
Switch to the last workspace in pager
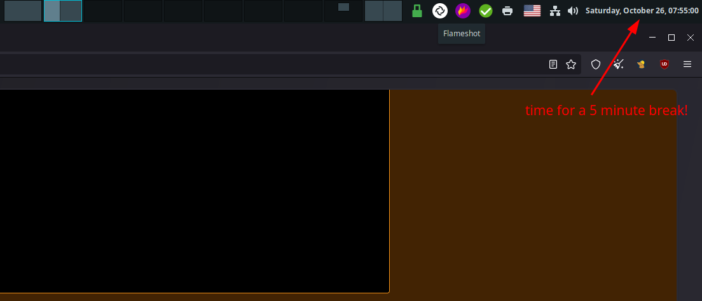(383, 11)
